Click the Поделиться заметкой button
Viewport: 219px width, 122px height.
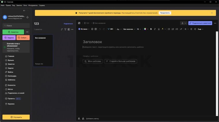tap(200, 23)
